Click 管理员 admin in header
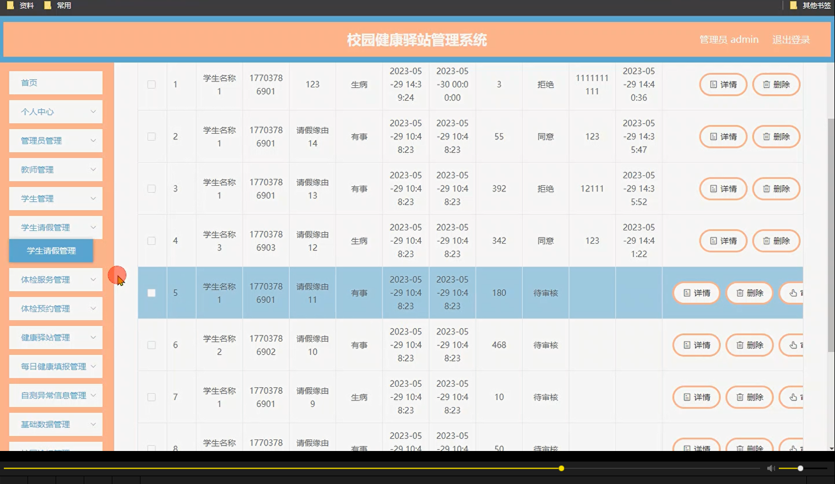This screenshot has width=835, height=484. point(729,40)
